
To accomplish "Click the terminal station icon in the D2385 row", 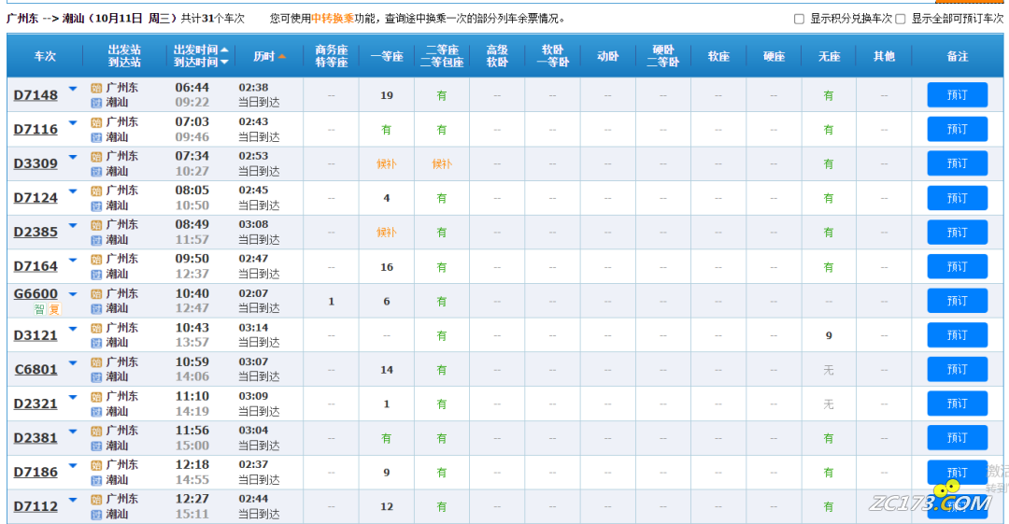I will tap(96, 240).
